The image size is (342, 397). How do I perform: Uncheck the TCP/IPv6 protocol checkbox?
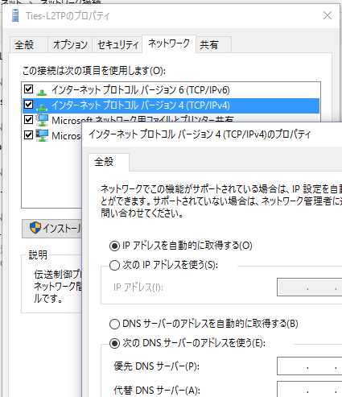point(28,89)
